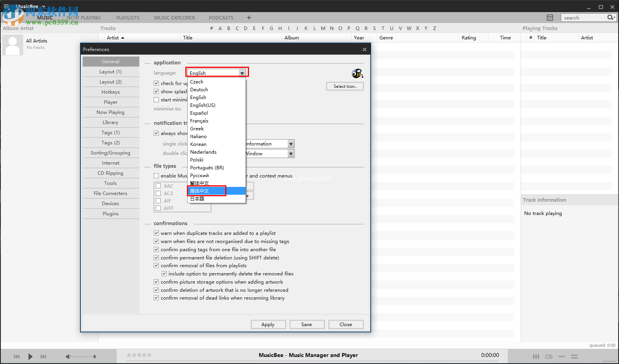The width and height of the screenshot is (619, 364).
Task: Open the equalizer icon in player bar
Action: pos(536,357)
